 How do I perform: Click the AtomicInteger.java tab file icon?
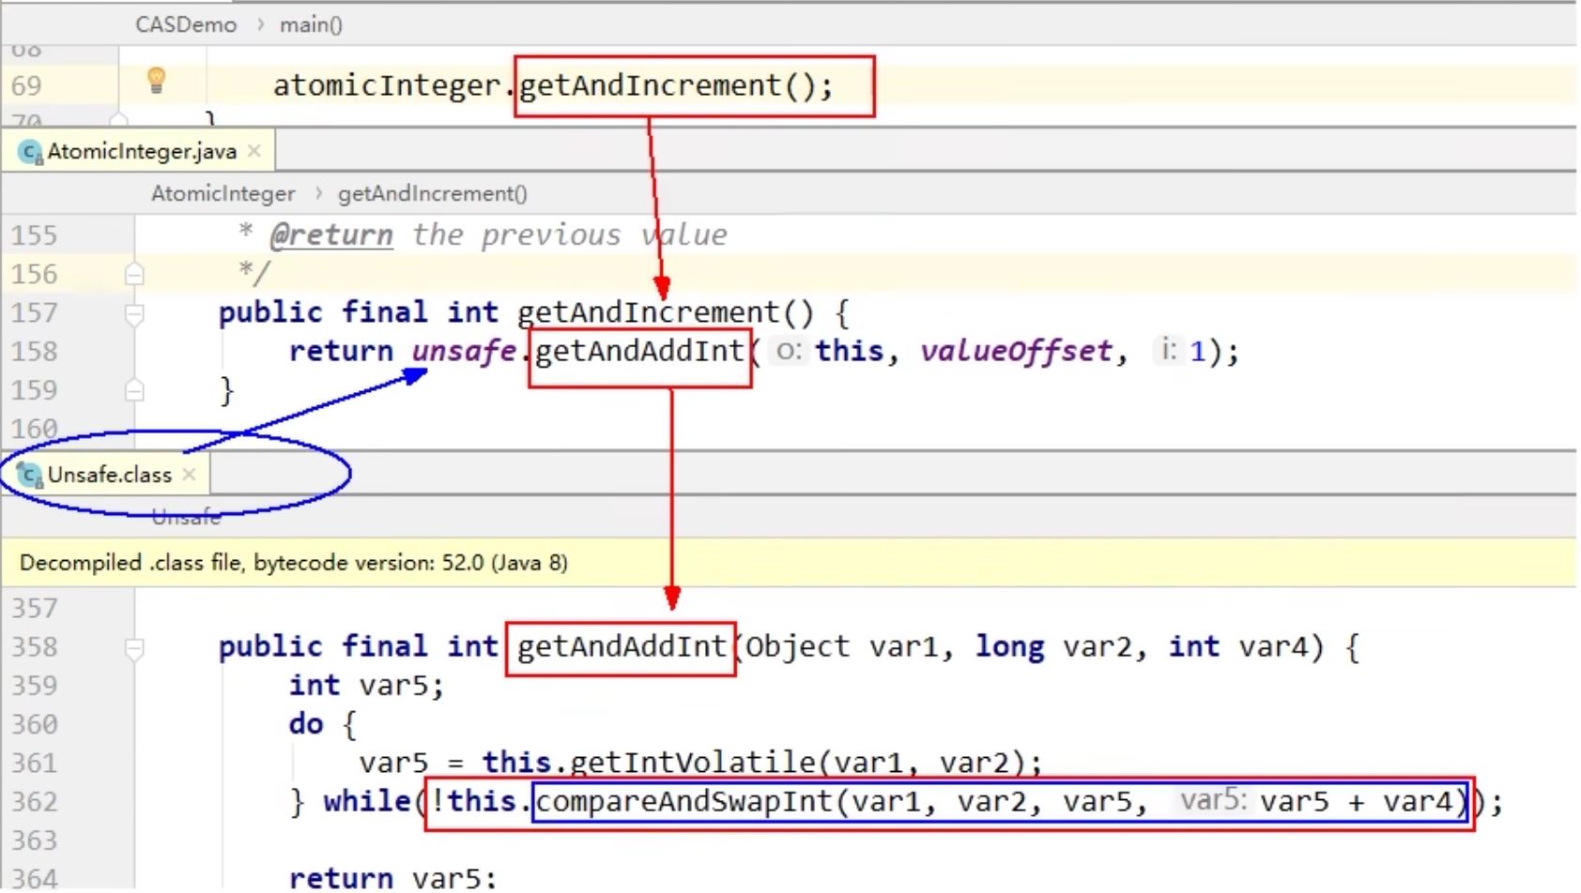[x=31, y=152]
